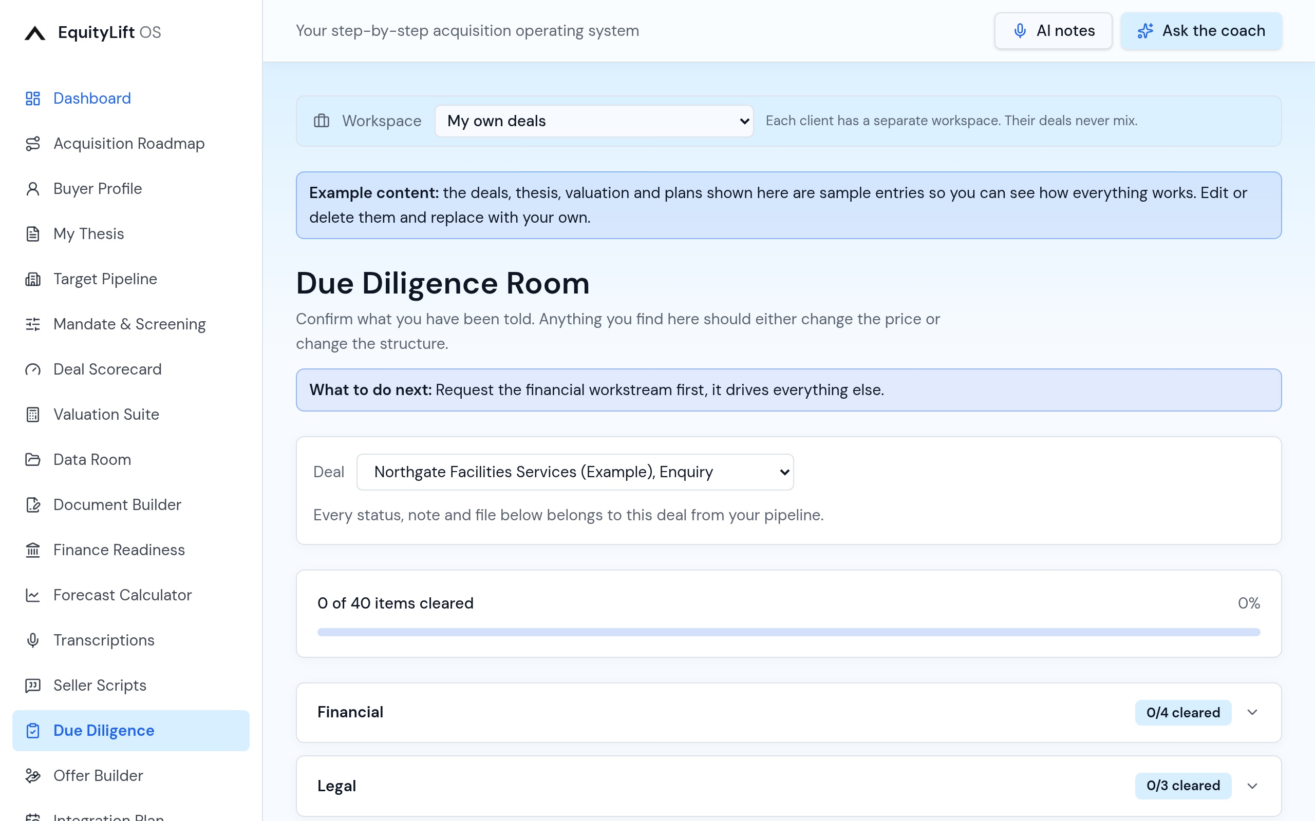Click the Financial section heading
The width and height of the screenshot is (1315, 821).
350,712
